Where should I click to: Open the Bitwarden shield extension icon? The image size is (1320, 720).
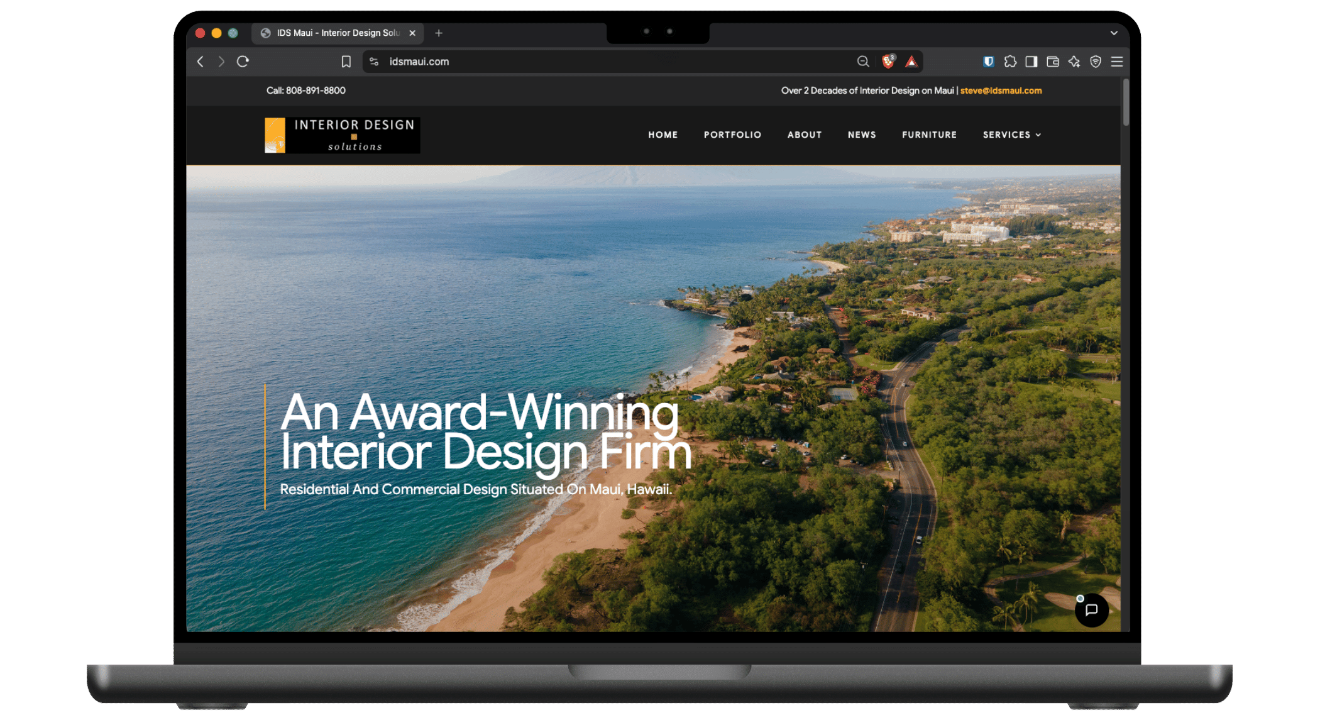[x=989, y=62]
